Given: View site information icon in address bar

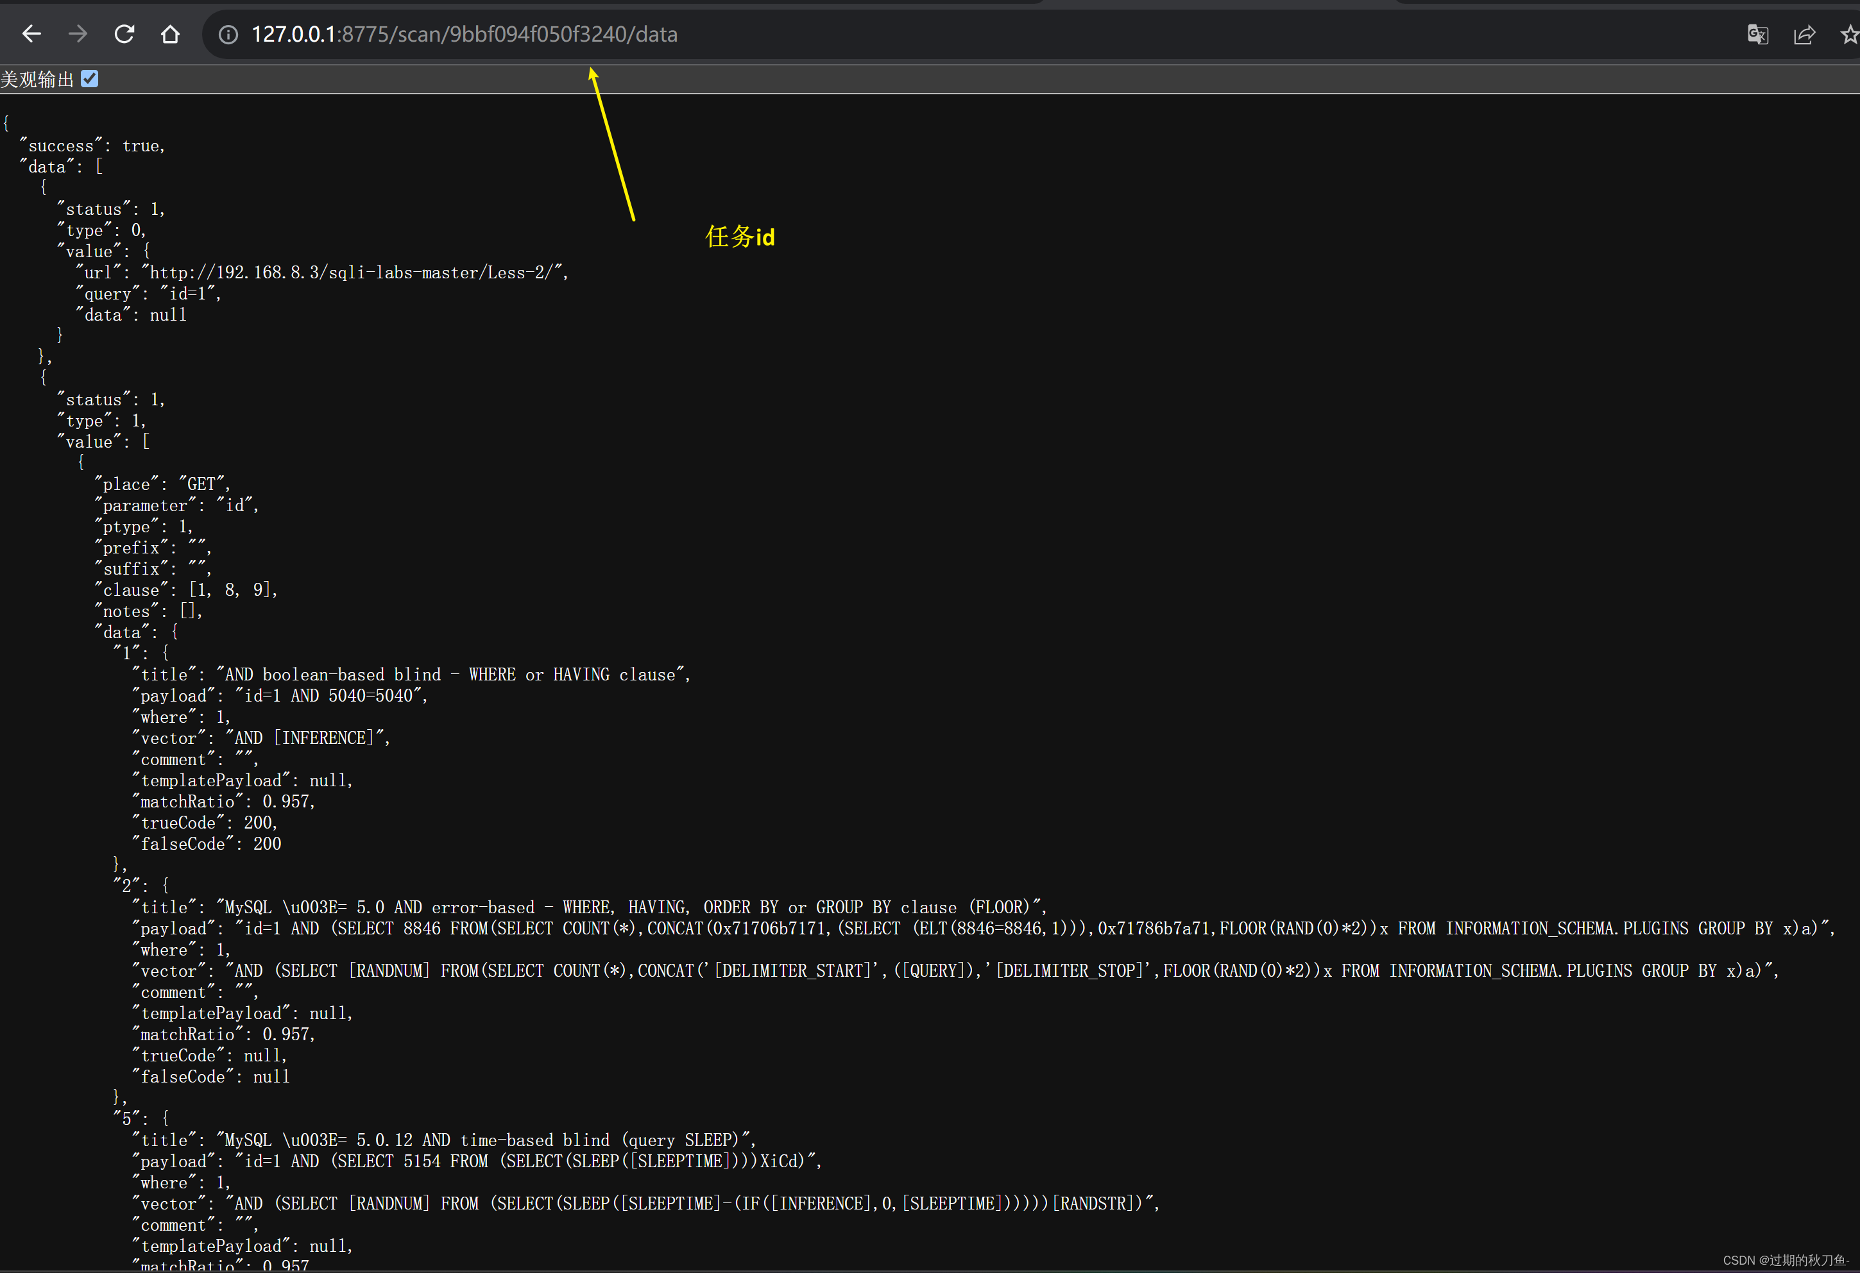Looking at the screenshot, I should tap(228, 35).
